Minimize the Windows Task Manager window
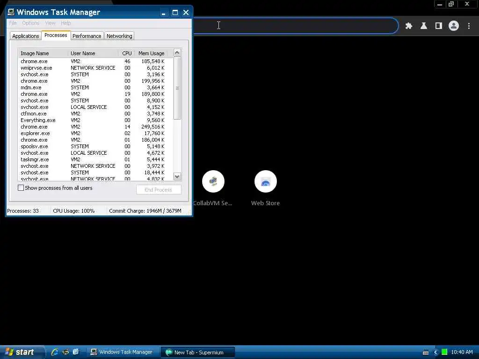The width and height of the screenshot is (479, 359). coord(164,13)
